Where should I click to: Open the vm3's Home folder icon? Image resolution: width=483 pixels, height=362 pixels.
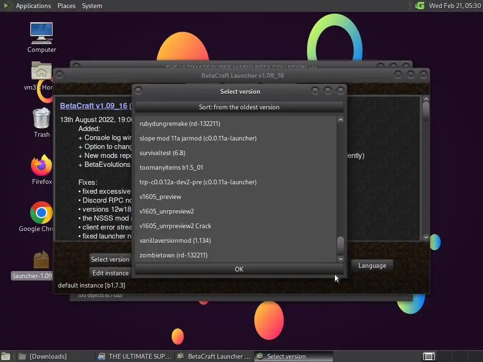tap(42, 76)
